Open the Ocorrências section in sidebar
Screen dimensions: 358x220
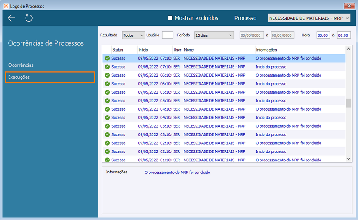[21, 65]
